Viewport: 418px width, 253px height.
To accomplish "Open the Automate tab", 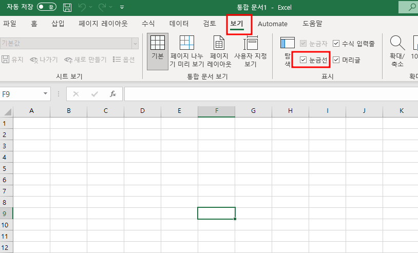I will pos(273,24).
